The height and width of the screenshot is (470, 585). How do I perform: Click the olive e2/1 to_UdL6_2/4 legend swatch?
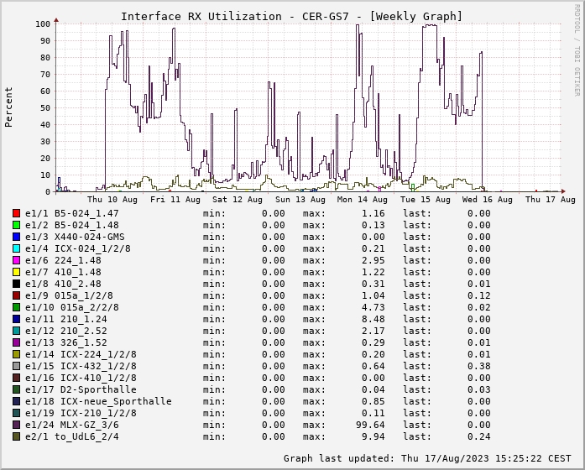(x=16, y=437)
